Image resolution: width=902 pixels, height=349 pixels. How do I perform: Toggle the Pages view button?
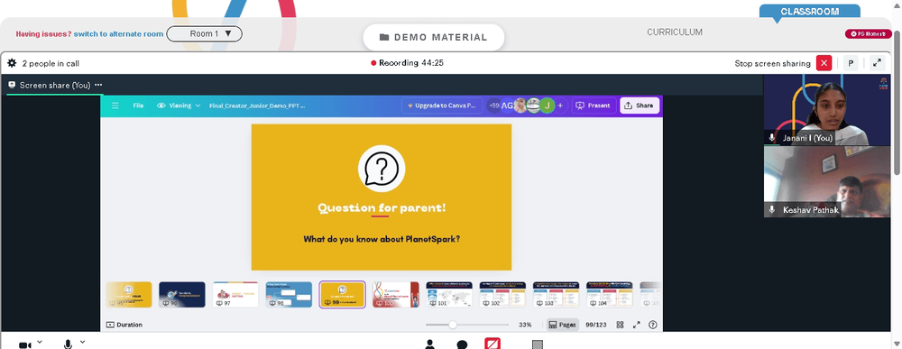(562, 325)
